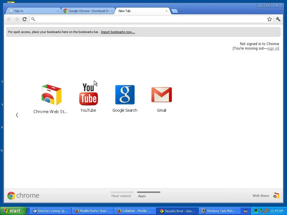
Task: Launch the YouTube app icon
Action: point(88,94)
